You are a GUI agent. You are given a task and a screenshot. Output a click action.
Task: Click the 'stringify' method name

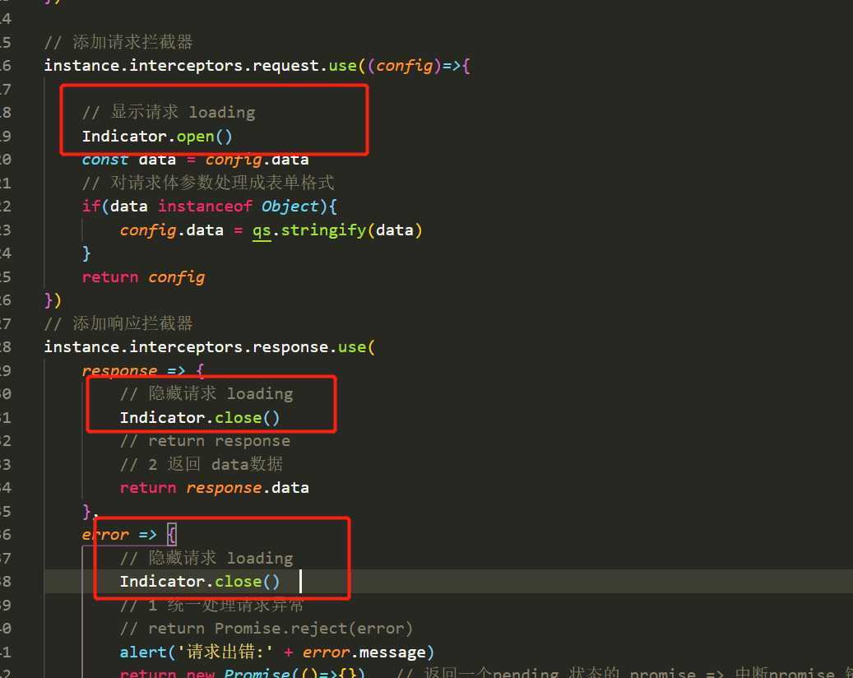pos(323,230)
